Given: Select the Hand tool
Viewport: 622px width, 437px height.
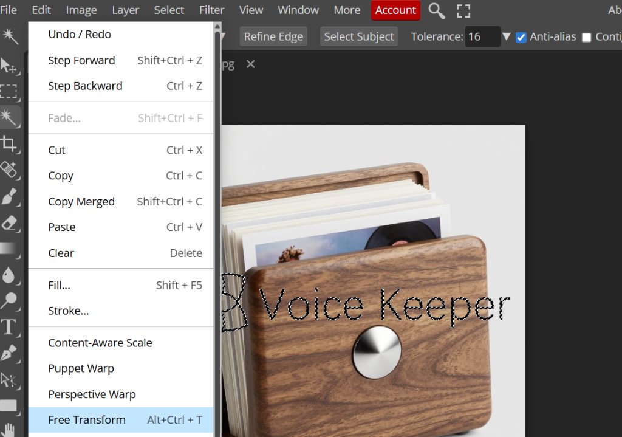Looking at the screenshot, I should tap(9, 430).
